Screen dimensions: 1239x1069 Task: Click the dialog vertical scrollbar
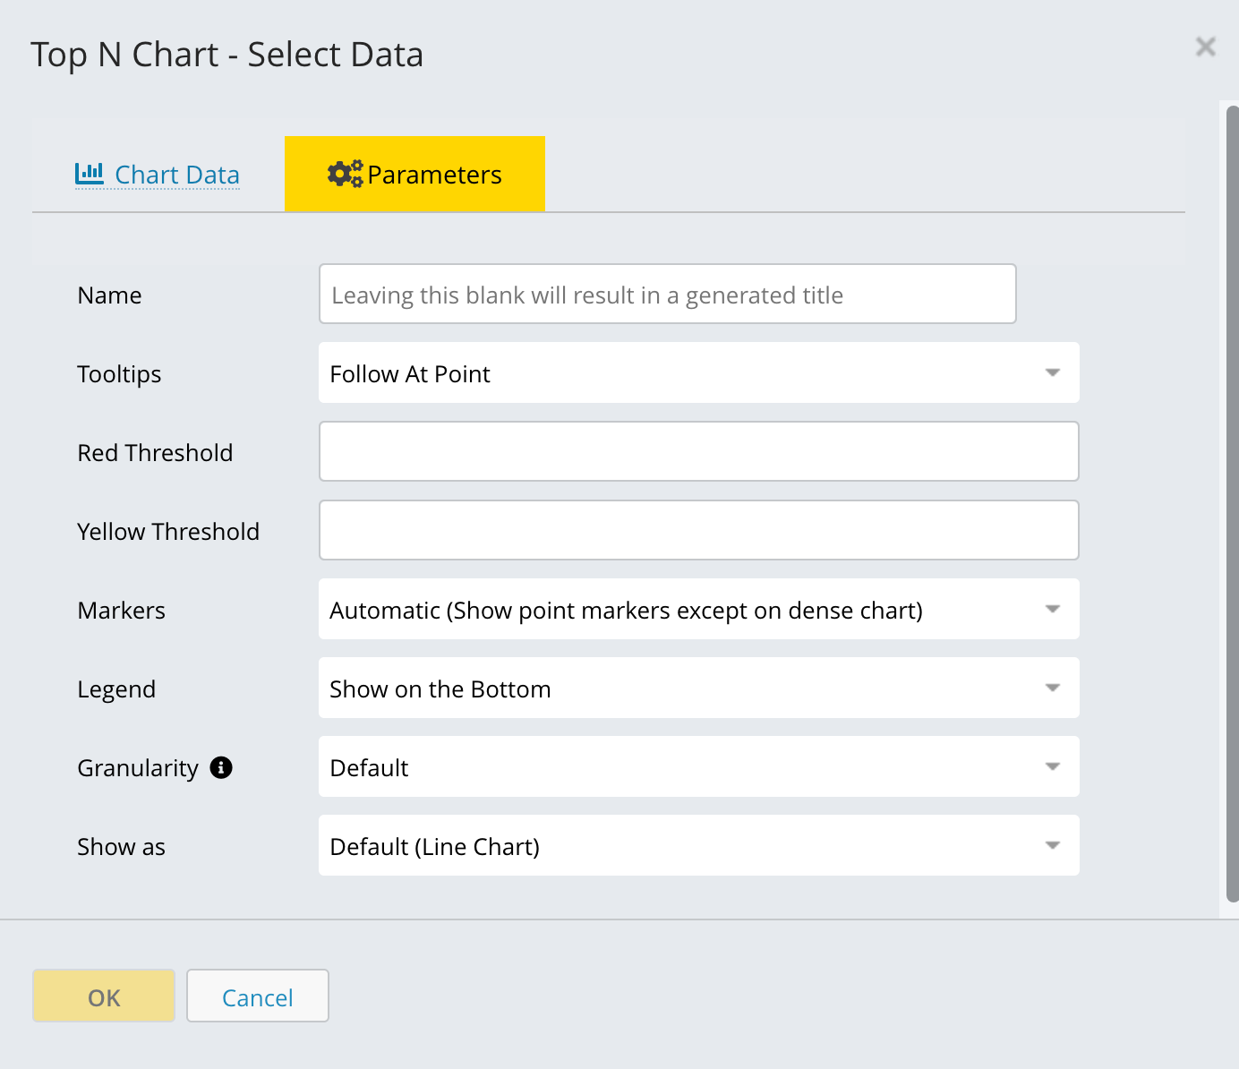[1232, 504]
